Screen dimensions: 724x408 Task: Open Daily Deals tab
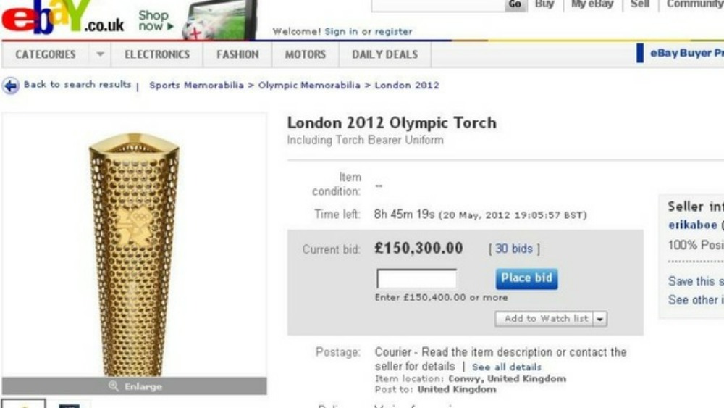click(384, 54)
